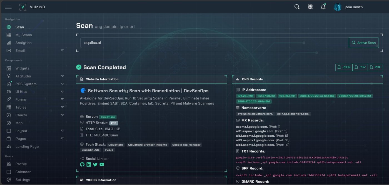
Task: Export results as JSON
Action: (344, 67)
